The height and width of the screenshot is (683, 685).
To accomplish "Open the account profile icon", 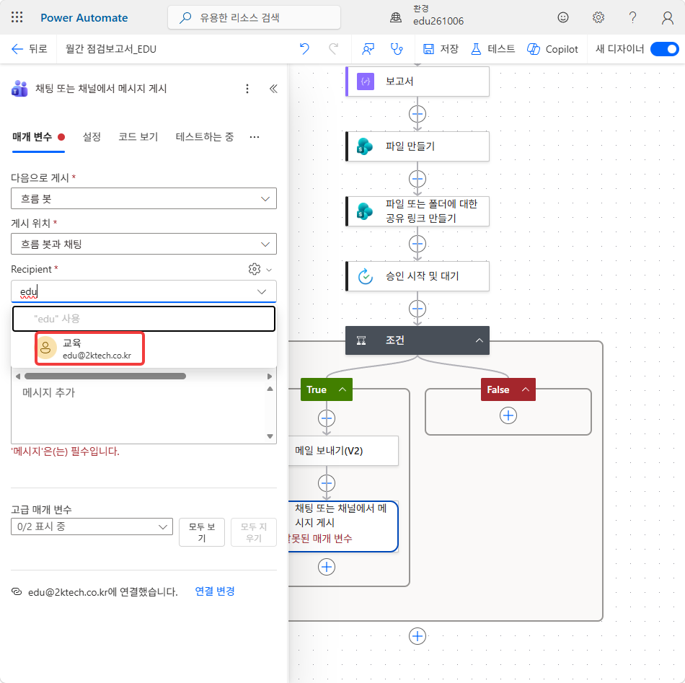I will [667, 17].
